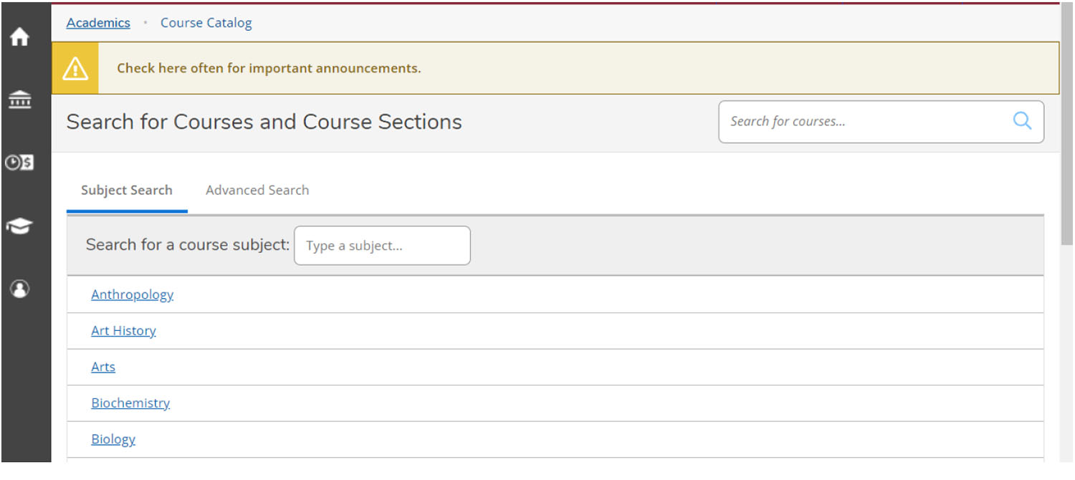This screenshot has width=1075, height=480.
Task: Click the Type a subject input field
Action: [382, 246]
